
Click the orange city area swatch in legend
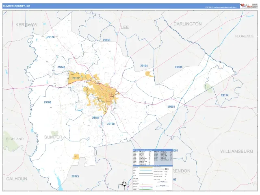point(146,167)
